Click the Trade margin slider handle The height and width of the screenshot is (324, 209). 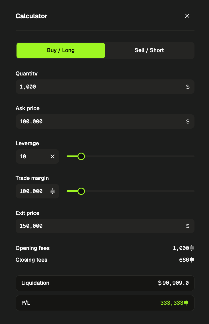click(81, 191)
